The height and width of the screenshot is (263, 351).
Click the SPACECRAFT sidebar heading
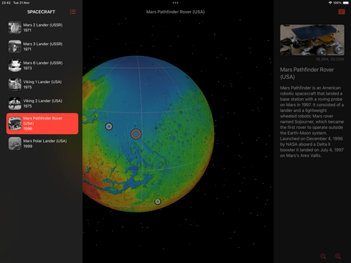click(x=41, y=12)
